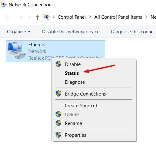Click the Up arrow navigation icon
Viewport: 156px width, 159px height.
[x=37, y=17]
